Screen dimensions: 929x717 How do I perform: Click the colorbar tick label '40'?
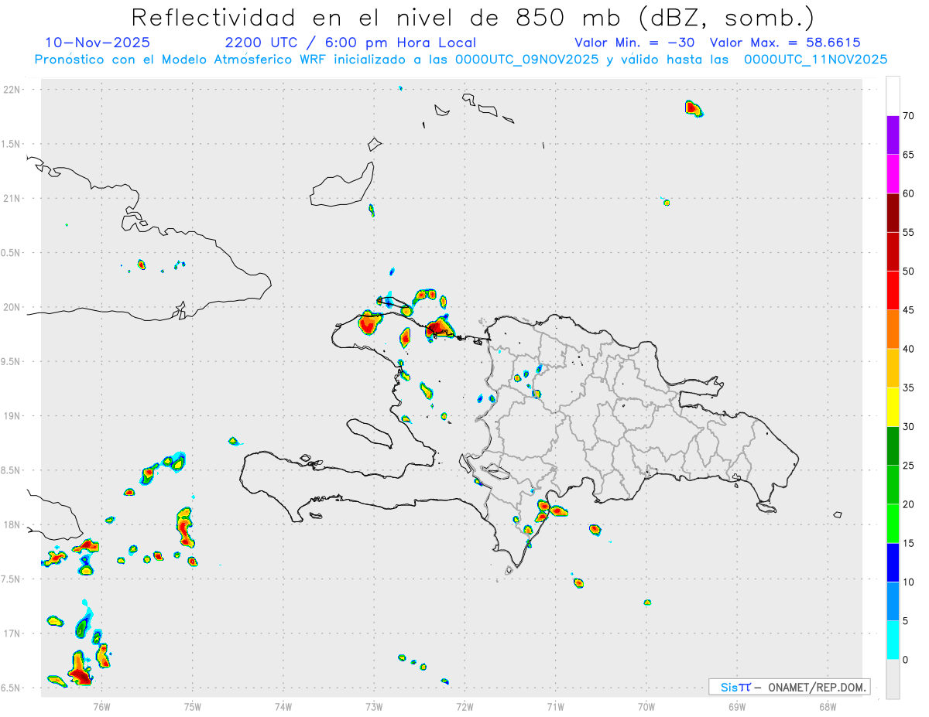(909, 349)
